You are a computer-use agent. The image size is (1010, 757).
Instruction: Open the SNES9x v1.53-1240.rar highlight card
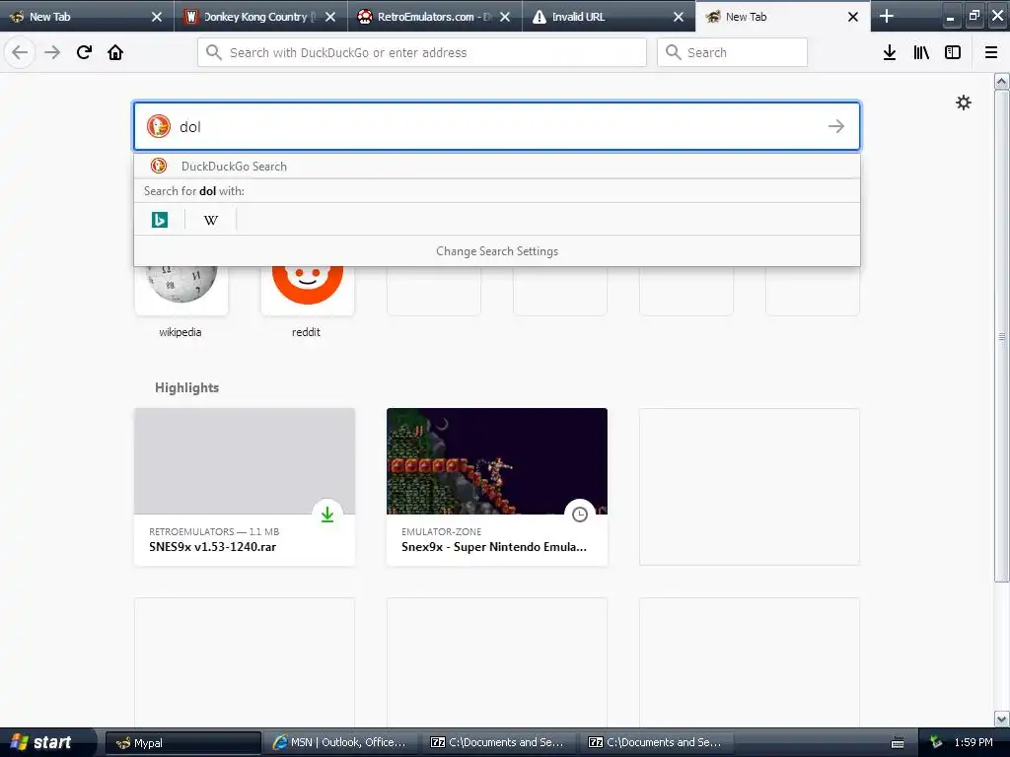pos(245,487)
